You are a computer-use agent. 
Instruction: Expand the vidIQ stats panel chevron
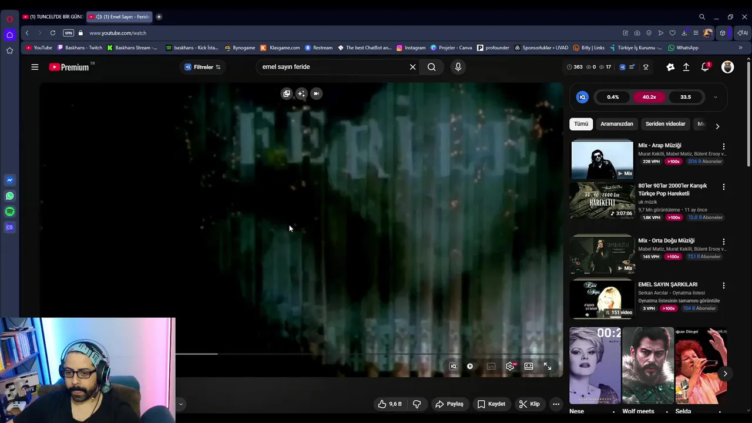(x=715, y=97)
